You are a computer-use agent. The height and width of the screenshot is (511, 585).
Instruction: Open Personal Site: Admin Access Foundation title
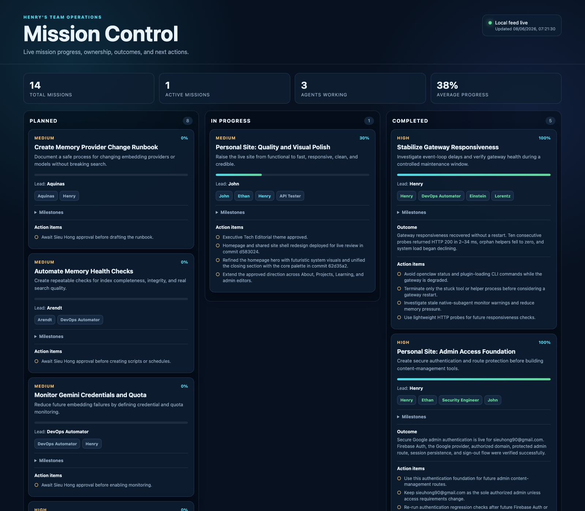456,351
